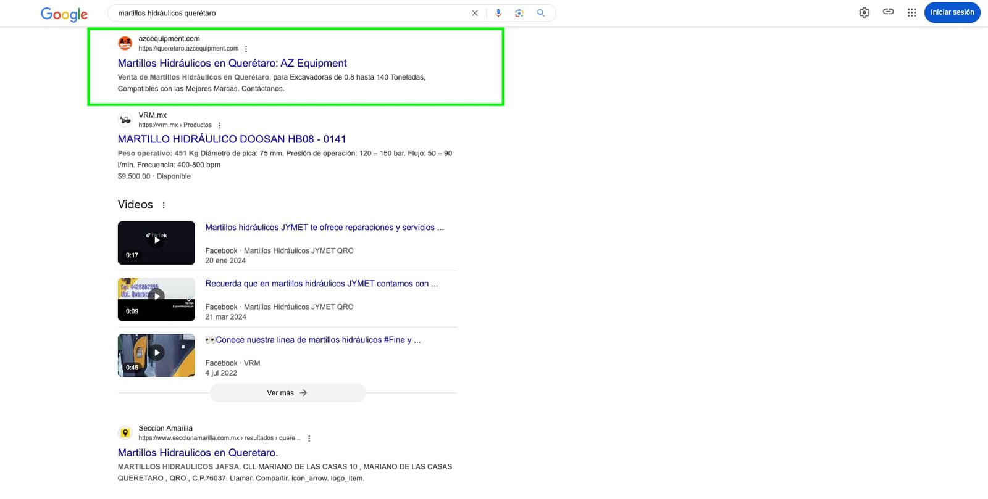
Task: Click the $9,500.00 · Disponible price text
Action: [x=154, y=176]
